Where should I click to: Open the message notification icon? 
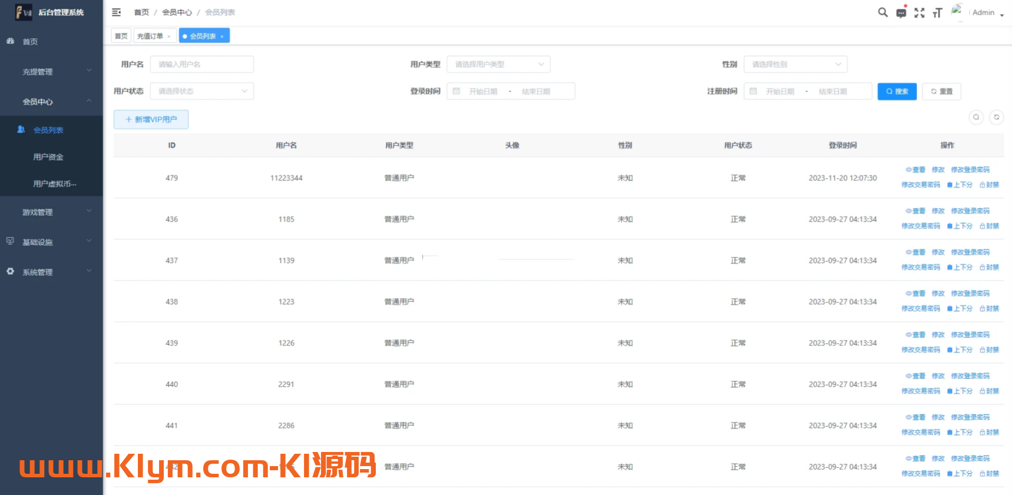pos(901,13)
